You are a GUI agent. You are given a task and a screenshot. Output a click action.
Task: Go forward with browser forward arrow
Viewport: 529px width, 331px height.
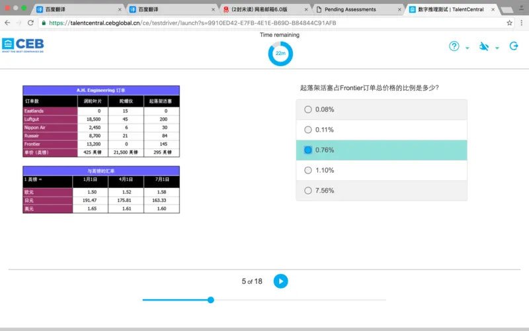pos(19,23)
